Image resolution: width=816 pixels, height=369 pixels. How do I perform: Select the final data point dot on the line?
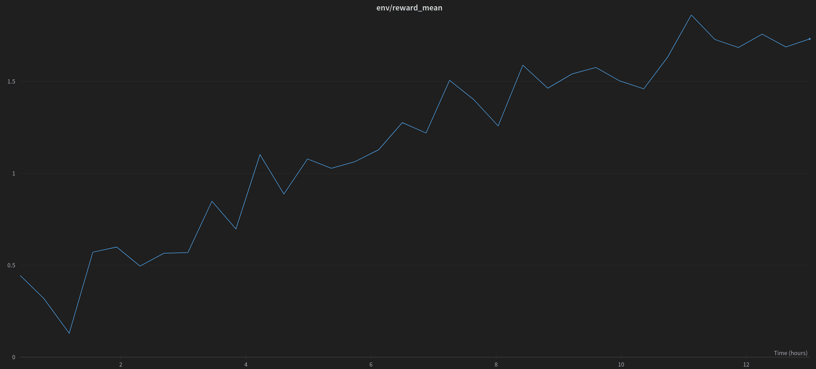(x=810, y=39)
